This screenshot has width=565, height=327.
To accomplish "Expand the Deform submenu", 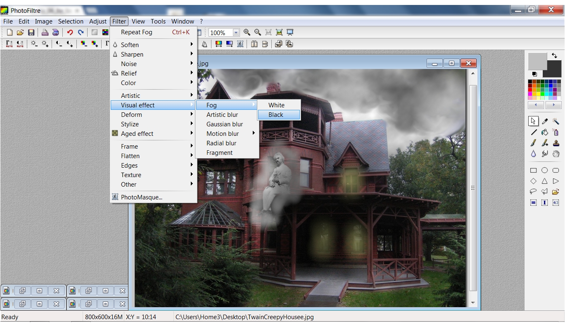I will click(153, 114).
